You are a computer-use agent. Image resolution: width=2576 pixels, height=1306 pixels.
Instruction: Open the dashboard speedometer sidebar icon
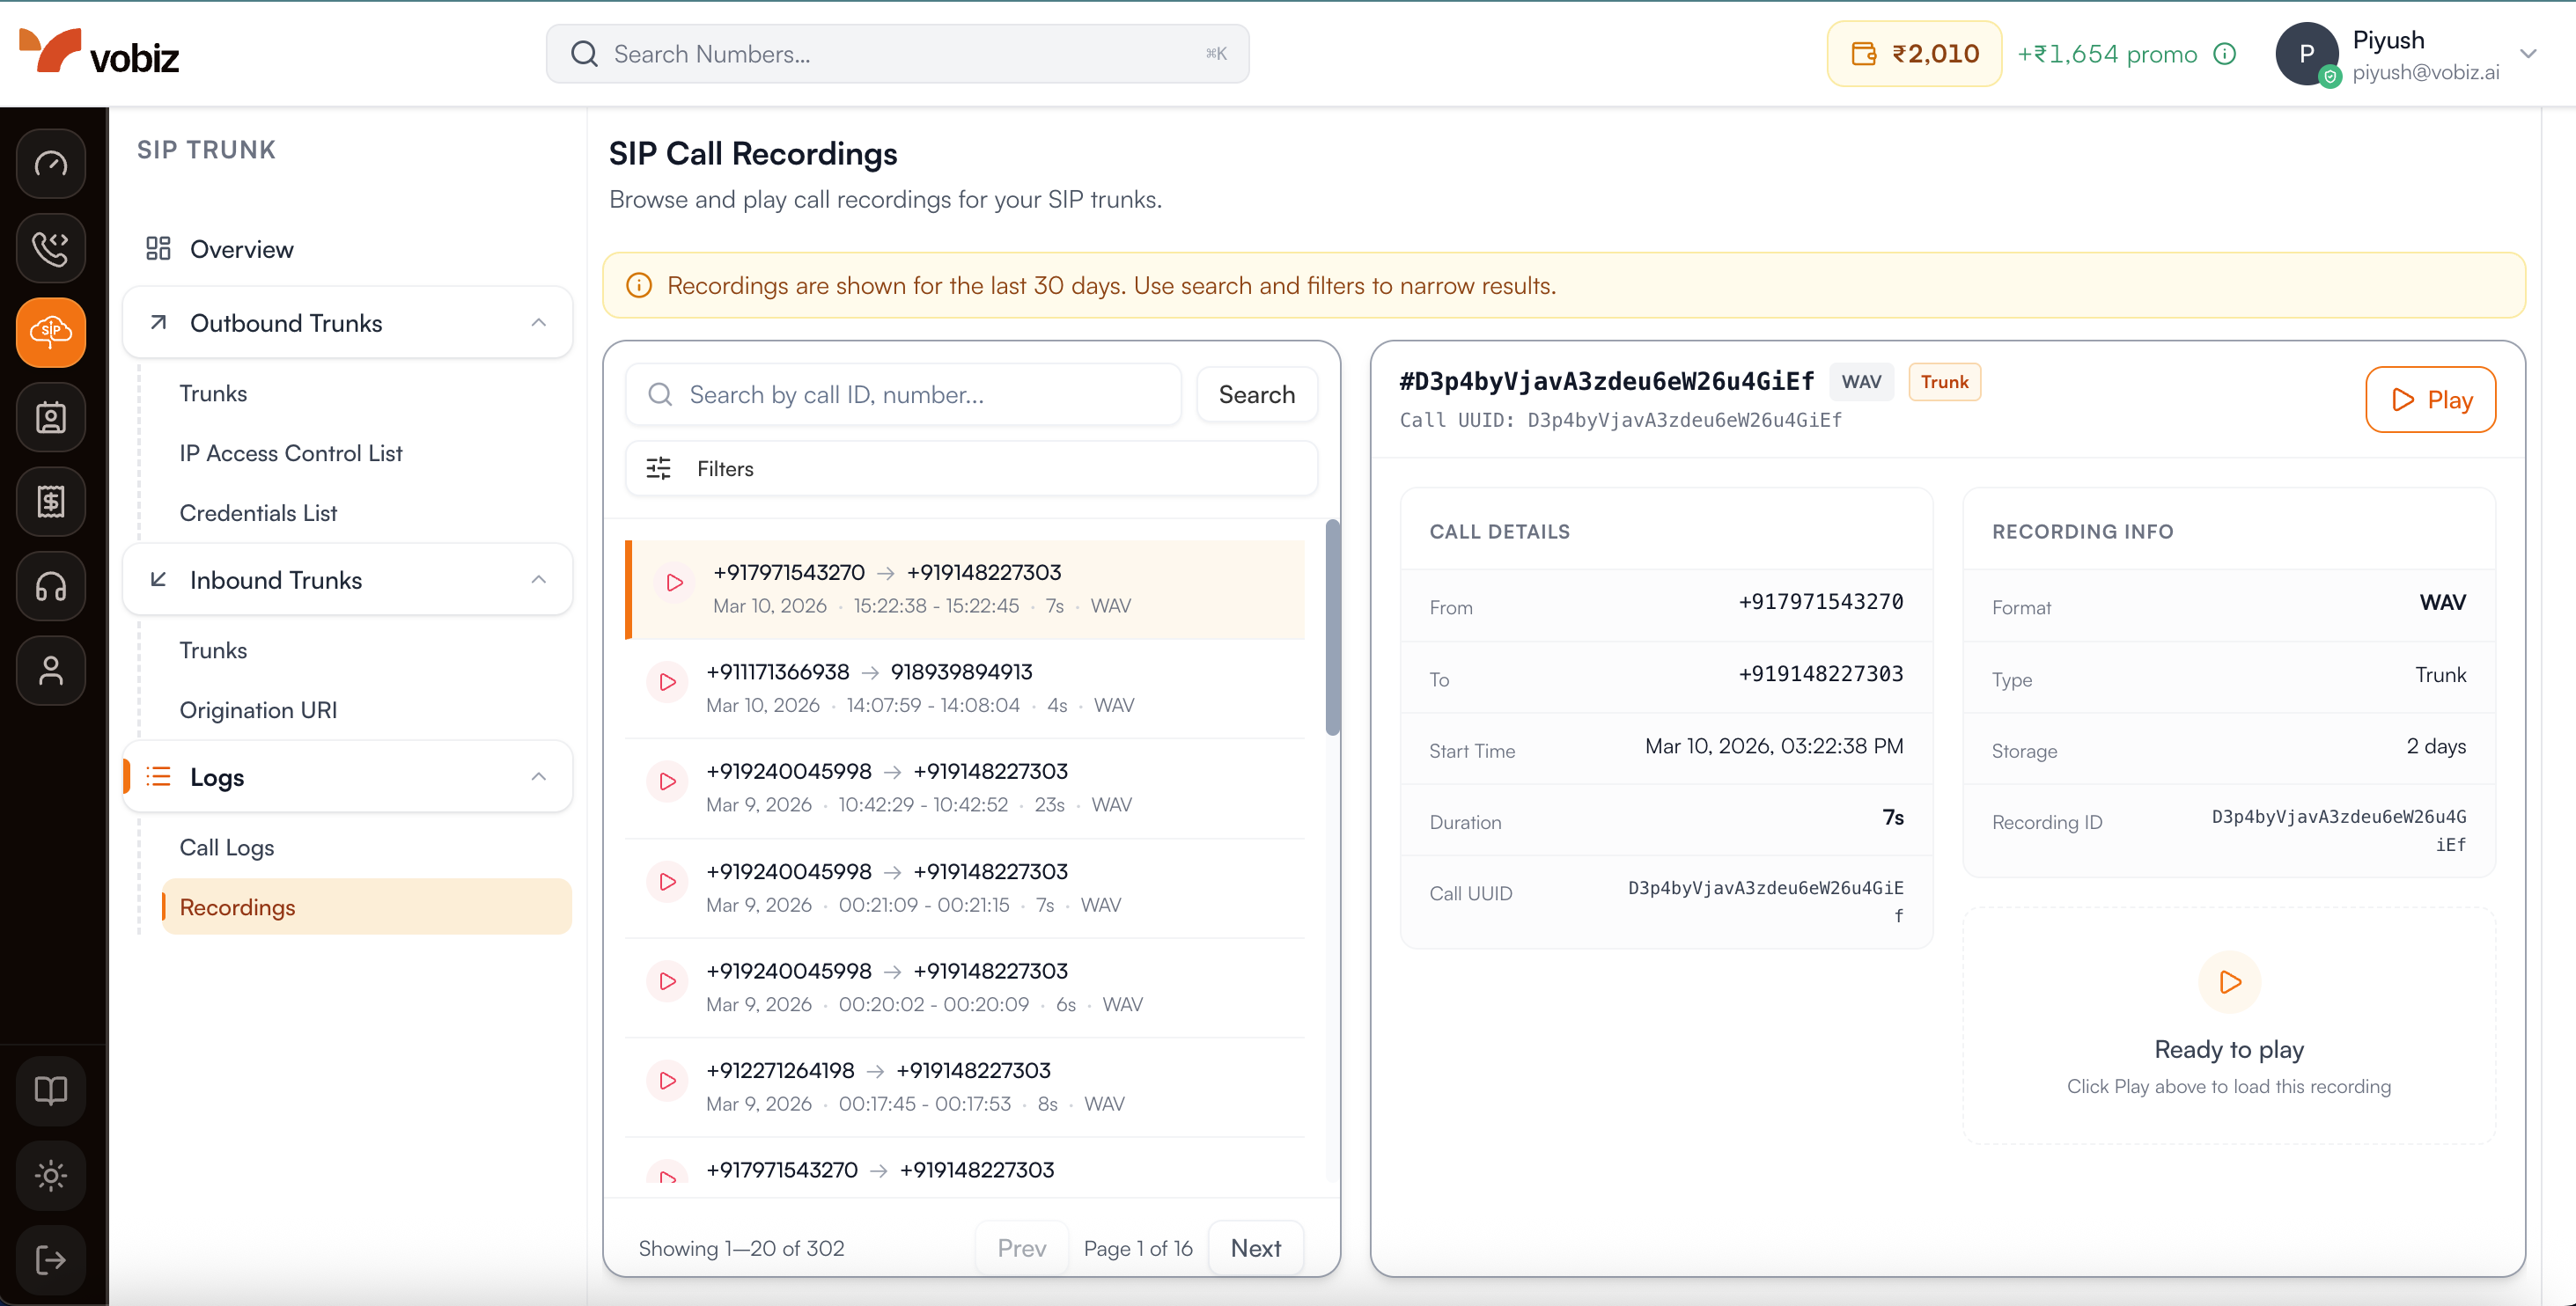pyautogui.click(x=51, y=163)
